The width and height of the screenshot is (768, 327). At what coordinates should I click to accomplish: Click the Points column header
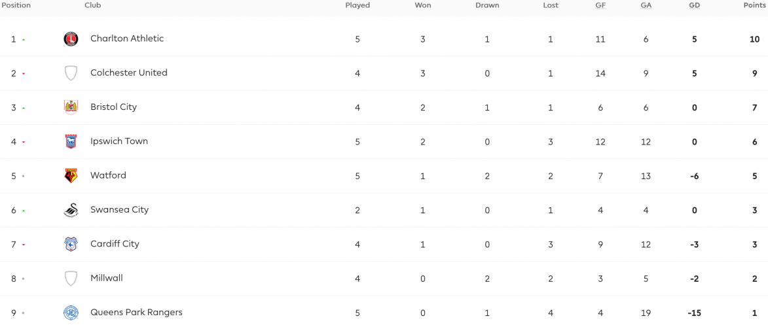pos(754,5)
